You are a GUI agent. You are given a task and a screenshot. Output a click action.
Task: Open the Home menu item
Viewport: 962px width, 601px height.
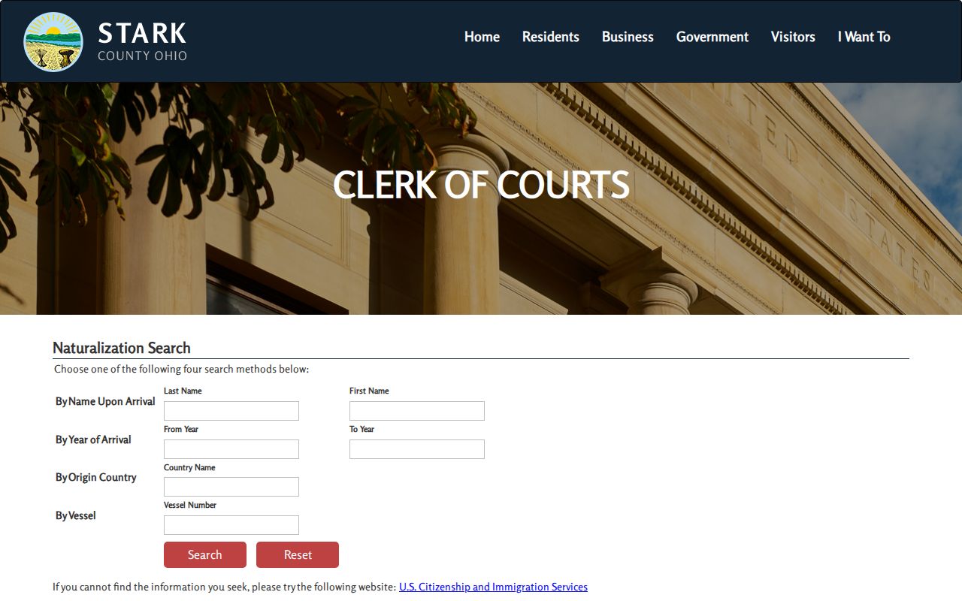point(482,37)
